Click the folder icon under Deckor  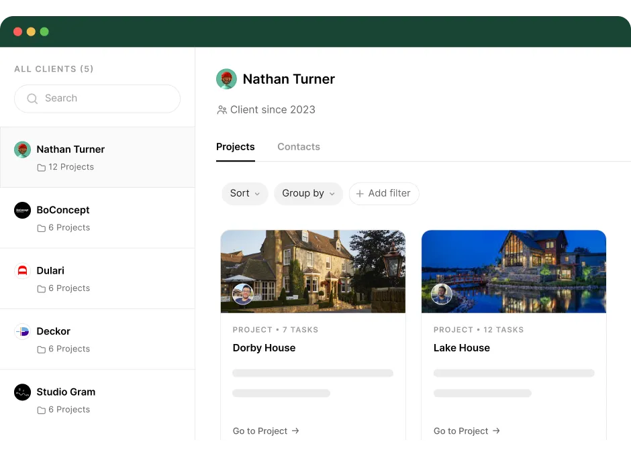pyautogui.click(x=41, y=349)
